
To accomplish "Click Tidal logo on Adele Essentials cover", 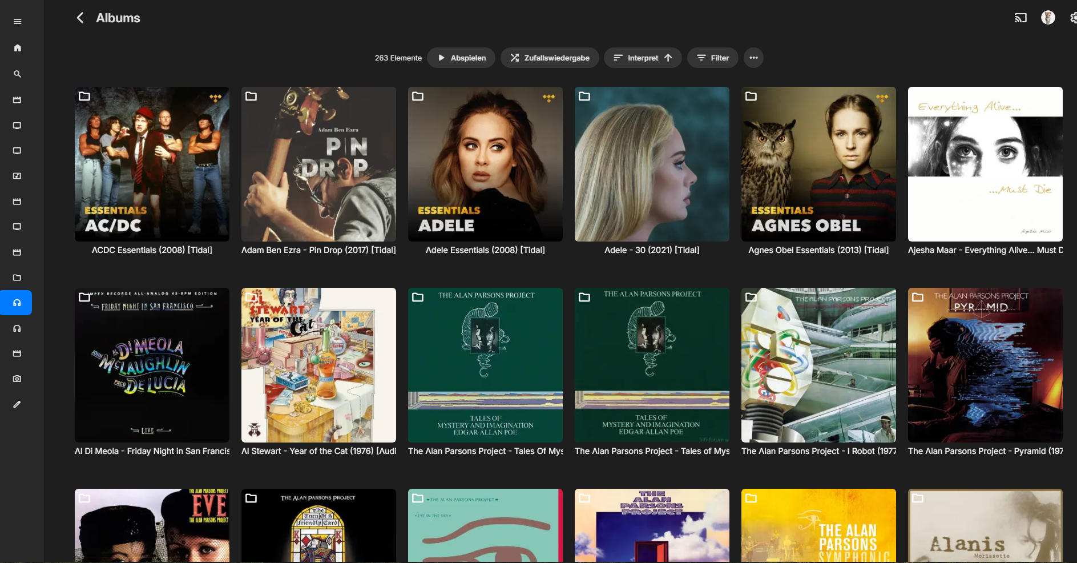I will point(548,98).
